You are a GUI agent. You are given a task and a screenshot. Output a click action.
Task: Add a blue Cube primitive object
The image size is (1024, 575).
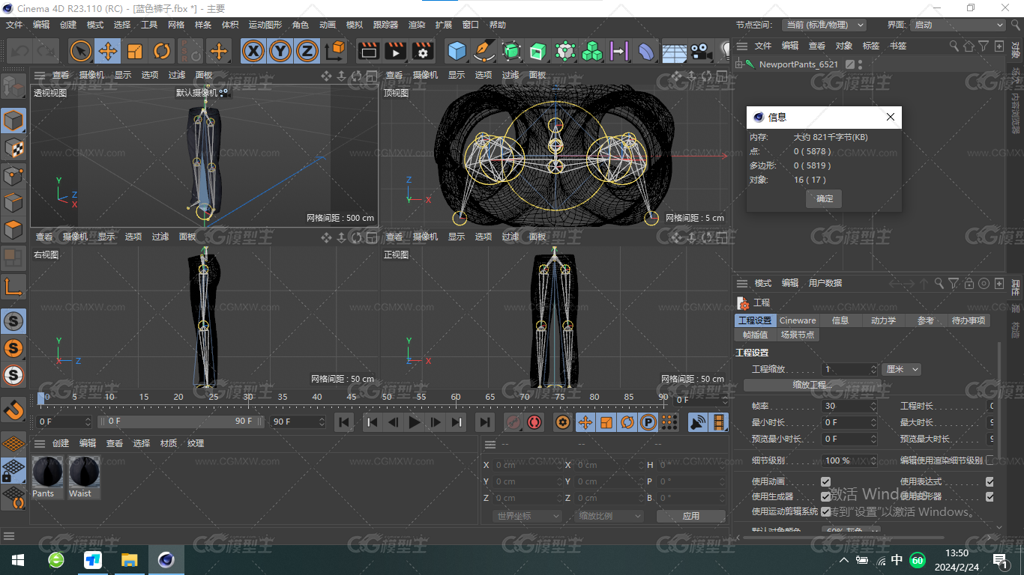point(457,51)
